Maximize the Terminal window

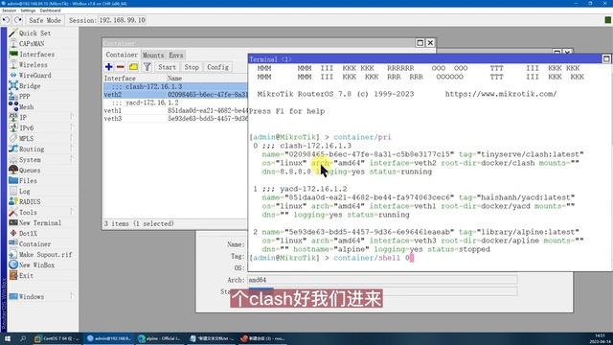(x=606, y=59)
